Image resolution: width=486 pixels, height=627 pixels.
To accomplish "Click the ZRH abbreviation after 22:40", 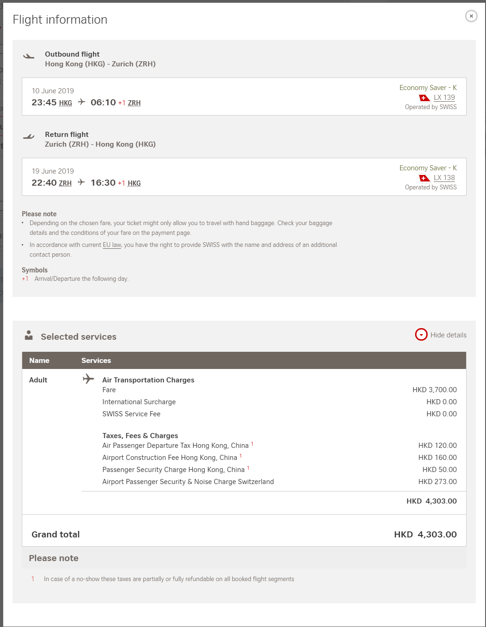I will (x=65, y=183).
